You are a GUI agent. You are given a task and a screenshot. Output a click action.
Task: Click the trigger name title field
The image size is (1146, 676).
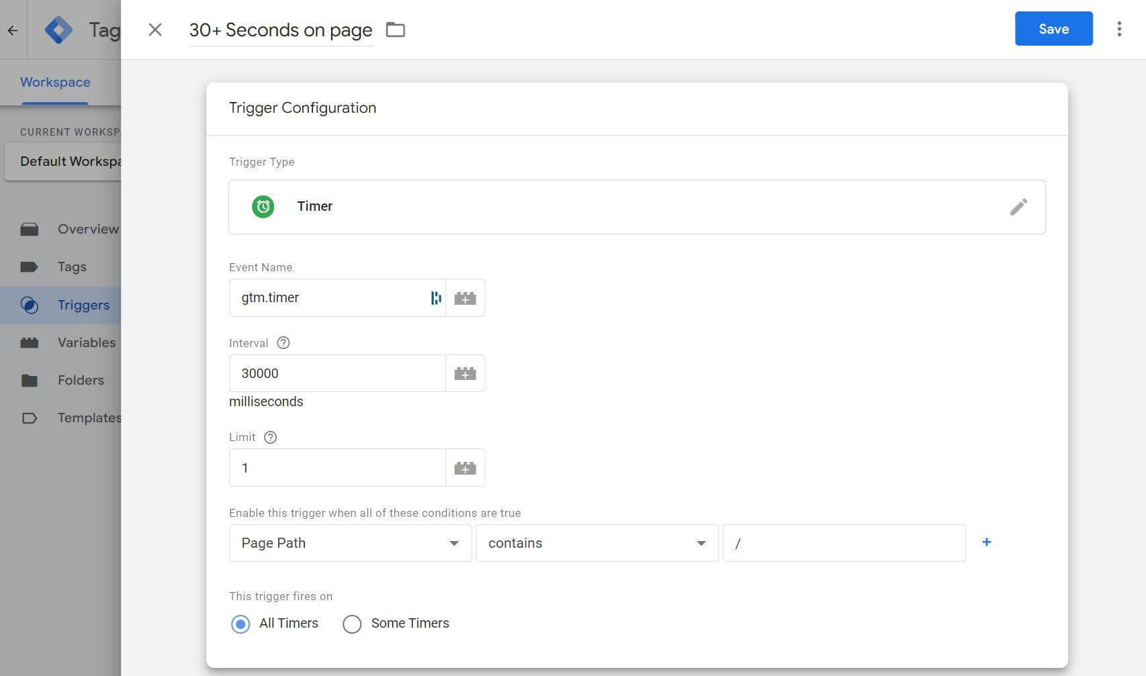(280, 30)
